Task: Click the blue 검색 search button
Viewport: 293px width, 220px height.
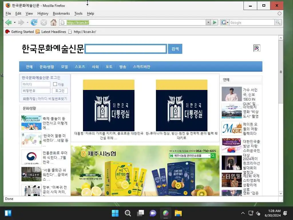Action: pyautogui.click(x=175, y=49)
